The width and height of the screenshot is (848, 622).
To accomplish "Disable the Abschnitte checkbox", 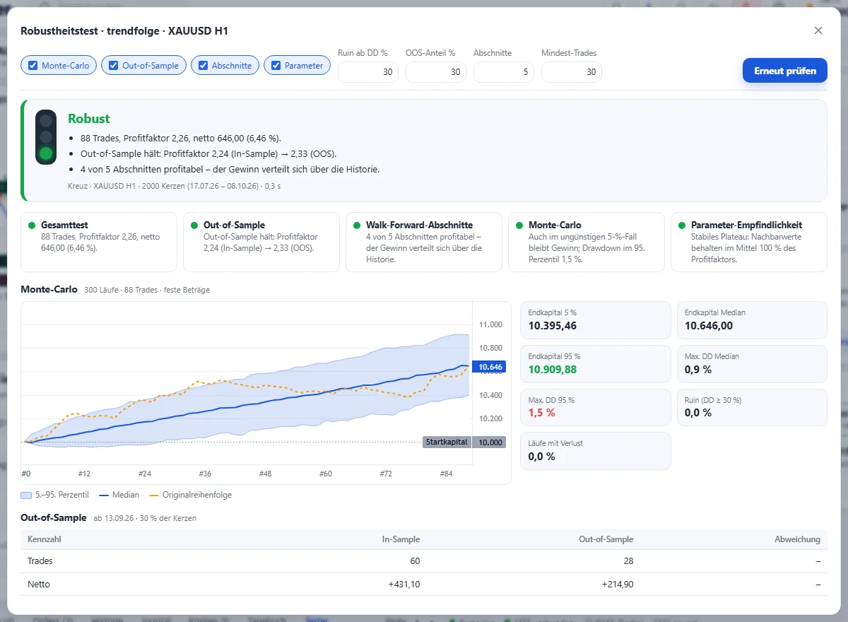I will 204,66.
